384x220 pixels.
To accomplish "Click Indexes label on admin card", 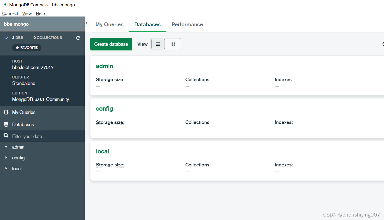I will click(284, 80).
